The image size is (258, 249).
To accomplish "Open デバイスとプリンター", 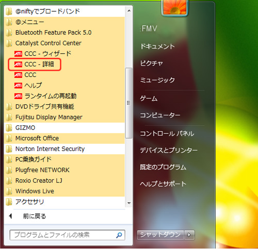I will [169, 151].
